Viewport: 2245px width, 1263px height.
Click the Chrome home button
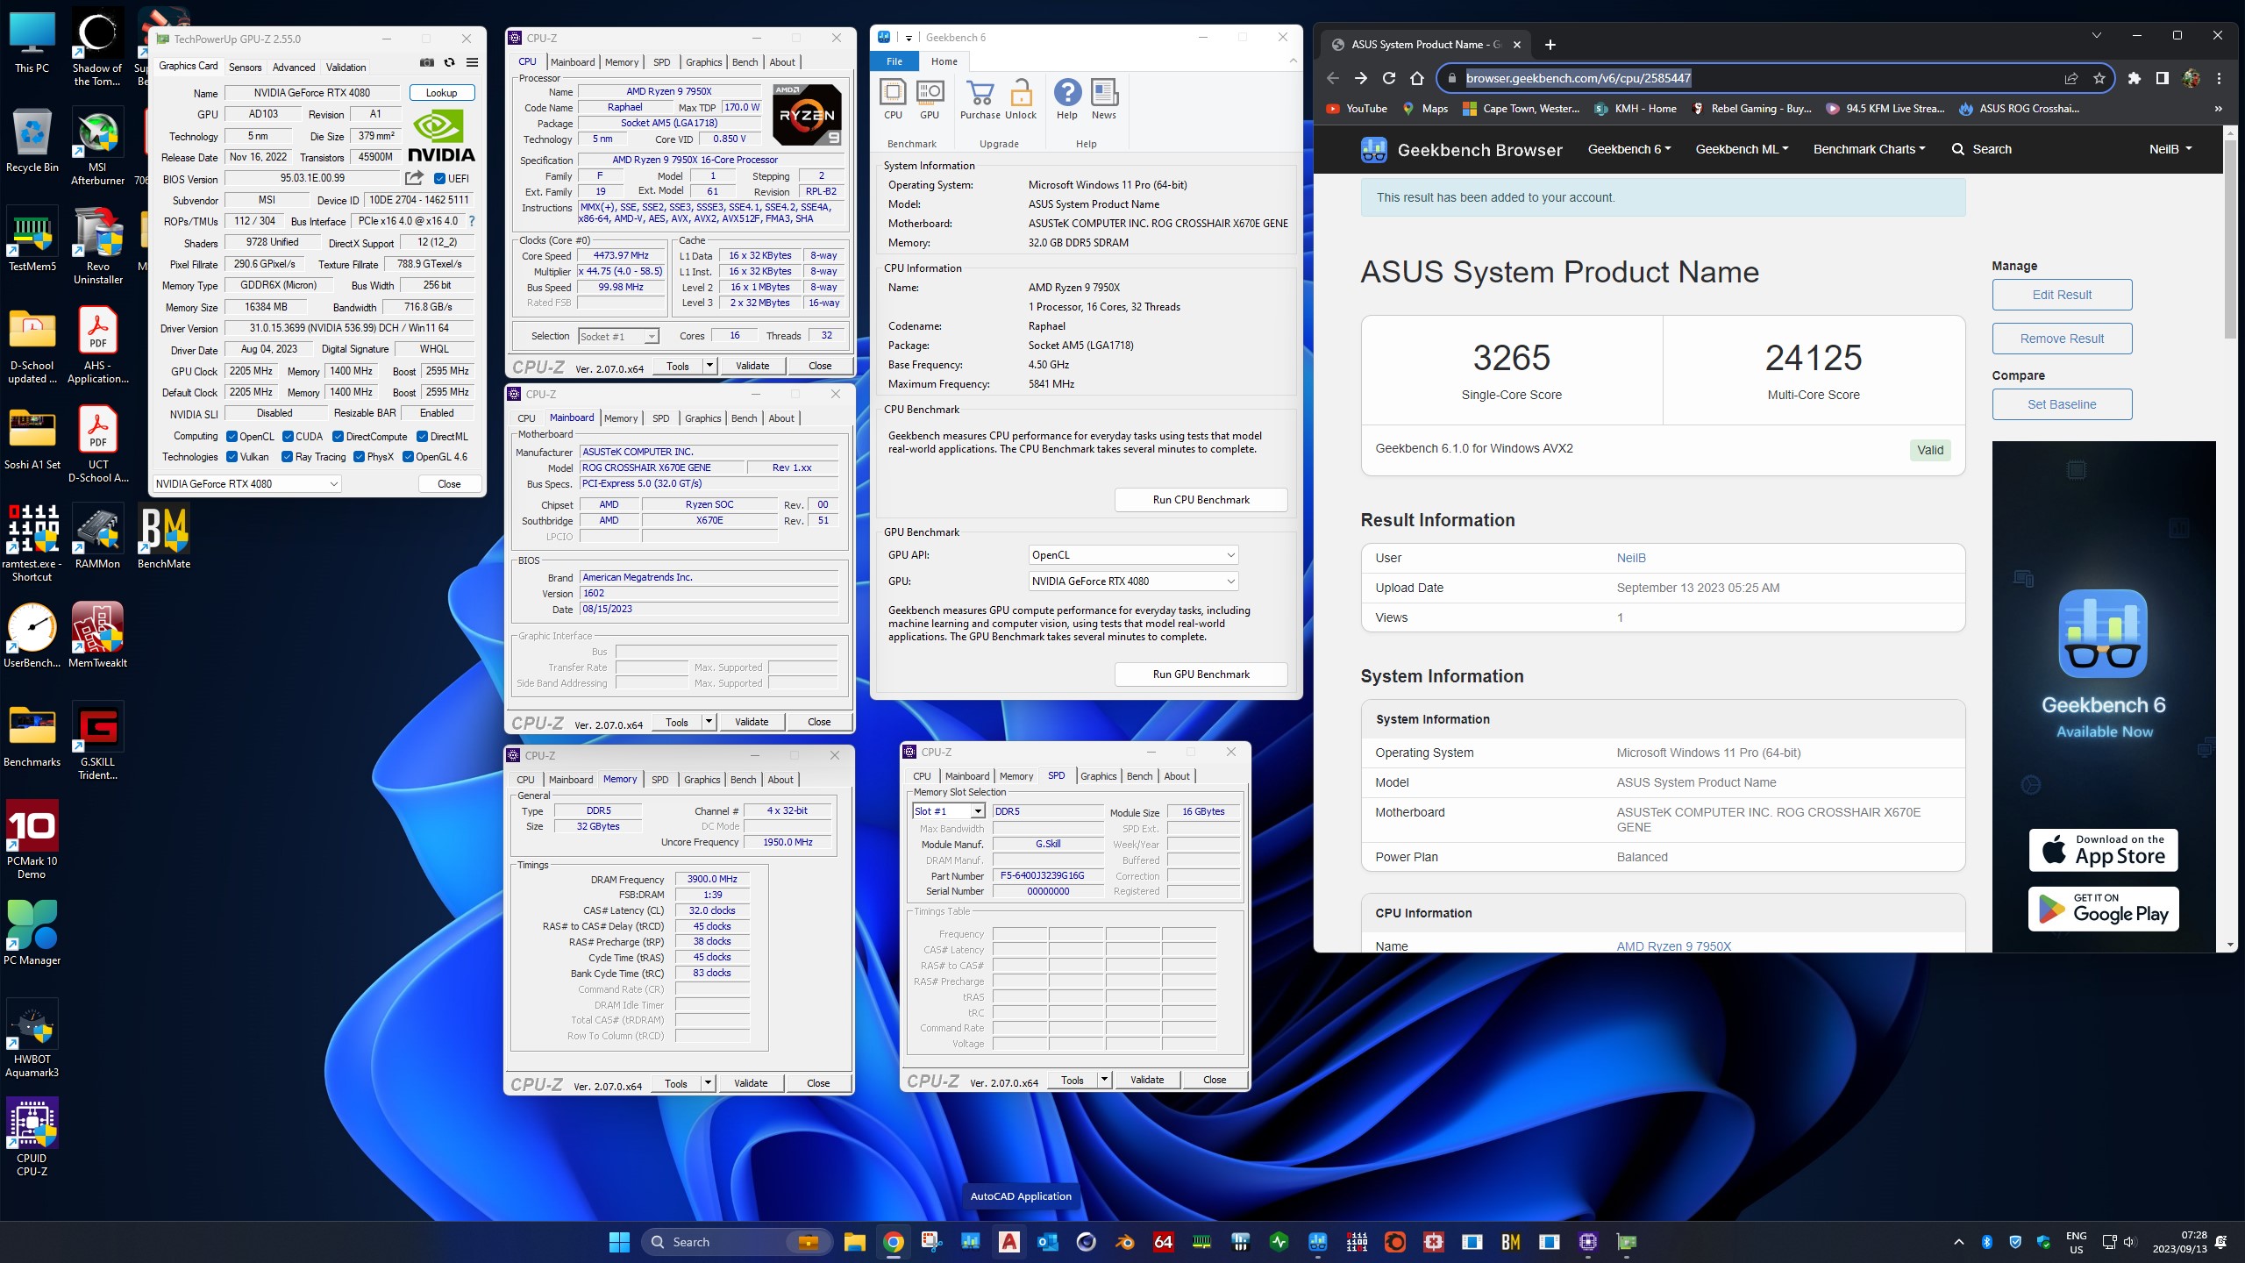[x=1417, y=78]
